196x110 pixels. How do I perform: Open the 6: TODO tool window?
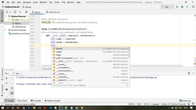point(22,101)
